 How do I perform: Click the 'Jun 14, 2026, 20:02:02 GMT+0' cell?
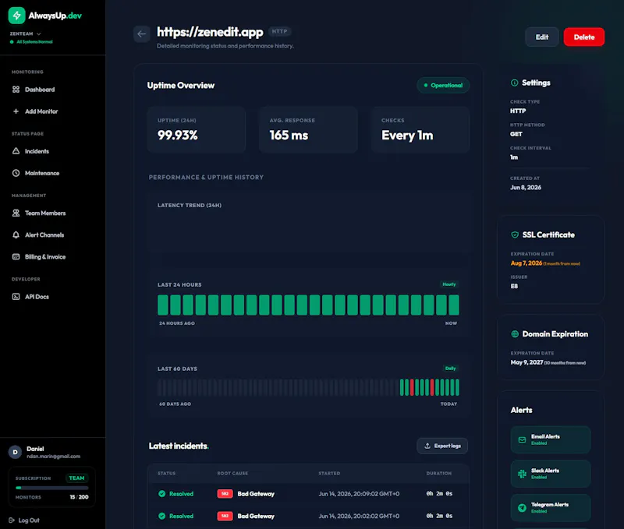tap(359, 516)
